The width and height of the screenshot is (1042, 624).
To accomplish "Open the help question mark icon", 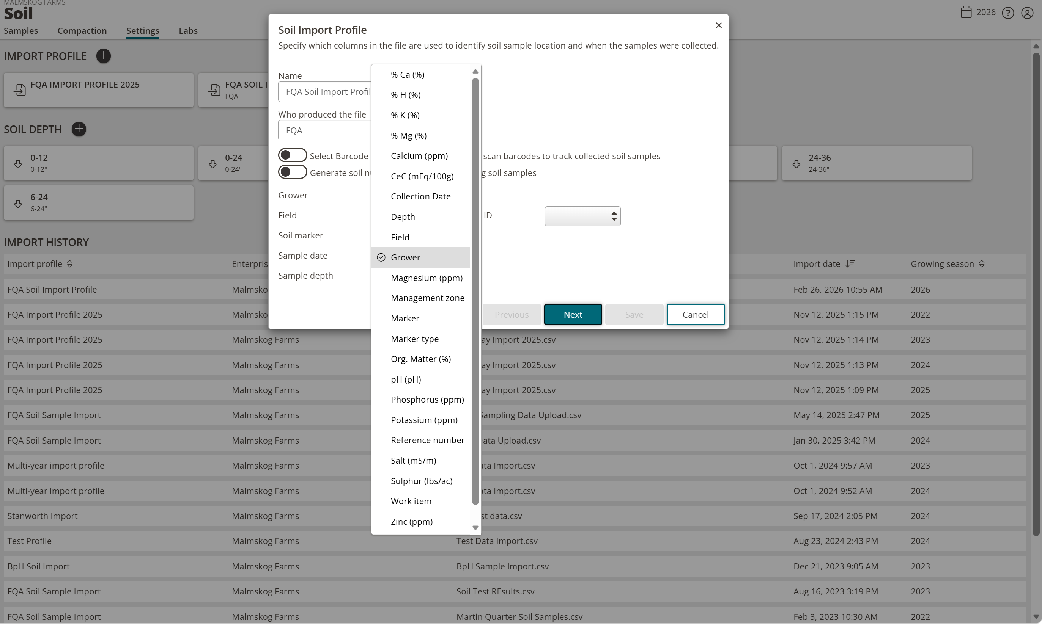I will click(x=1007, y=13).
